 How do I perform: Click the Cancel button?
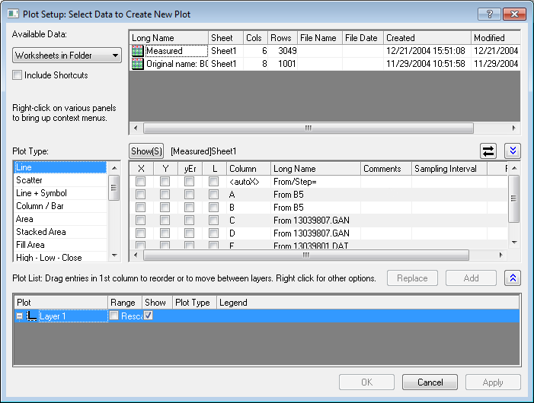430,382
